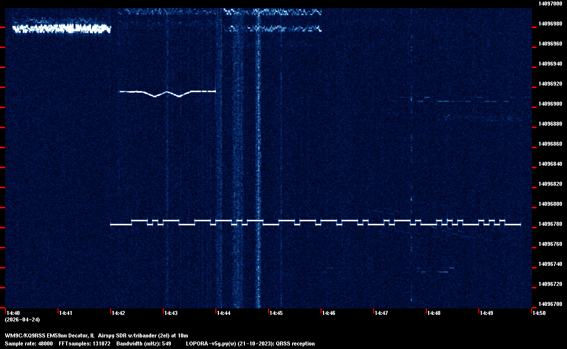The image size is (567, 349).
Task: Click the bright wide signal at top left
Action: click(61, 28)
